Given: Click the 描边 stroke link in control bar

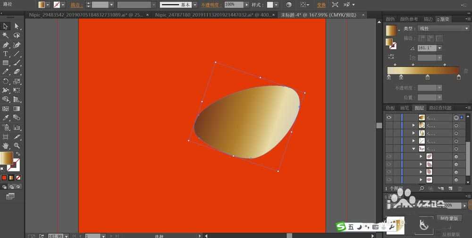Looking at the screenshot, I should [x=75, y=5].
